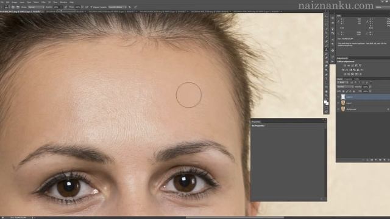Open Layers panel Fill arrow
This screenshot has height=219, width=390.
[370, 91]
